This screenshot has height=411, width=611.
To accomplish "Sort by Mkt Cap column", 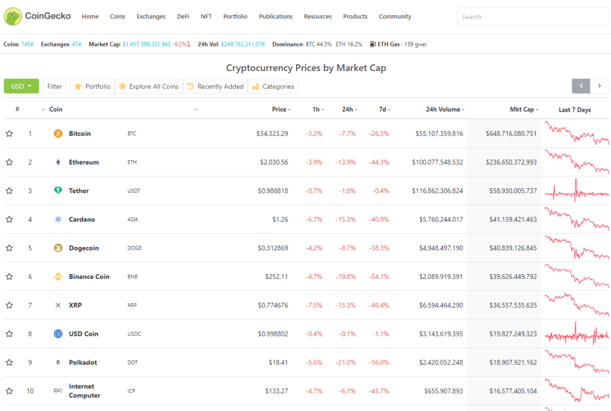I will tap(524, 109).
